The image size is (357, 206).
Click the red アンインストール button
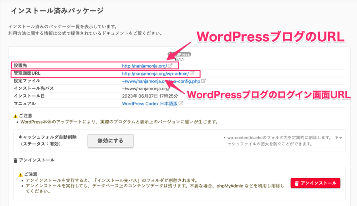click(315, 183)
